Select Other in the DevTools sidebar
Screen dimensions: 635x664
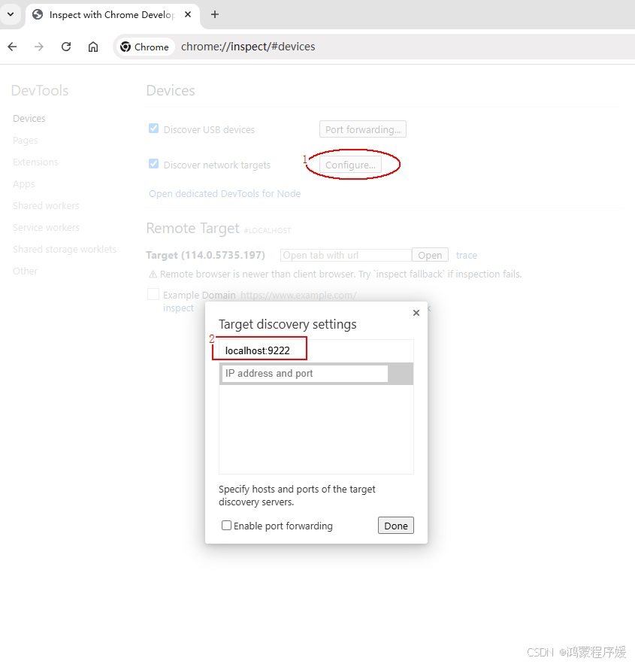tap(25, 271)
